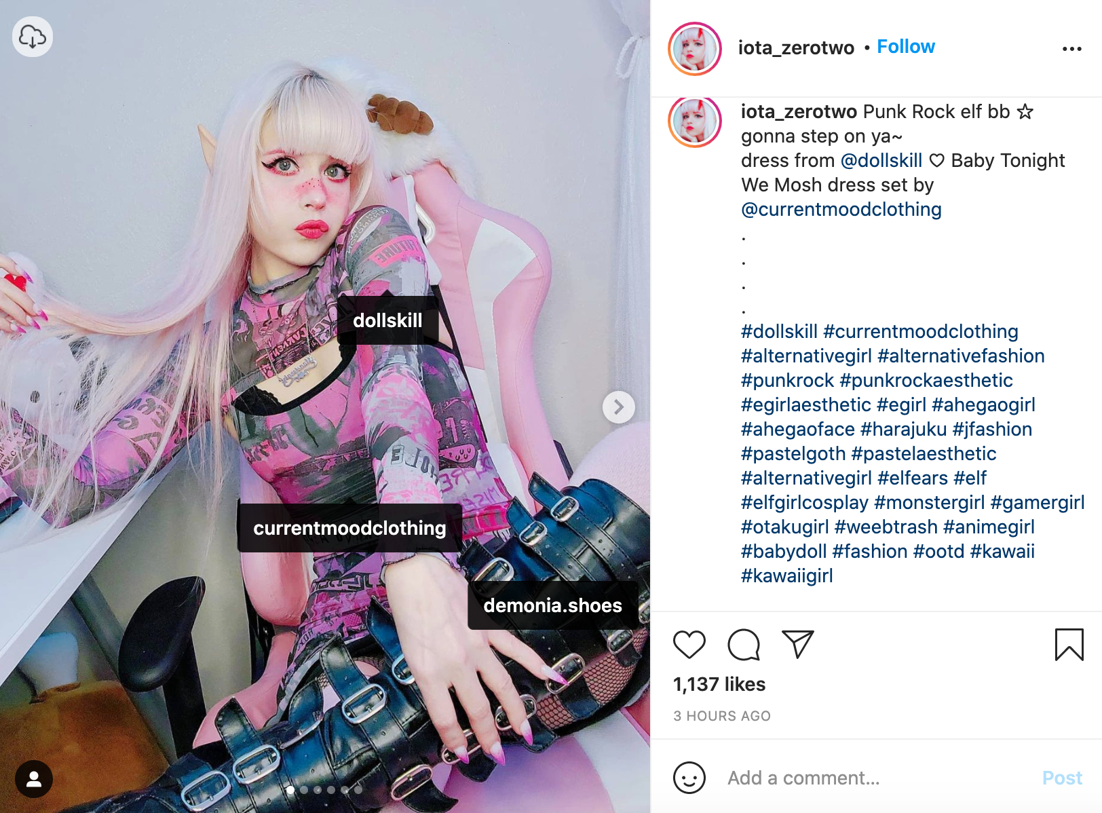Screen dimensions: 1102x813
Task: Share post with paper plane icon
Action: click(797, 644)
